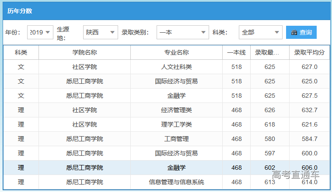The image size is (332, 192).
Task: Sort by 学院名称 column header
Action: (x=84, y=52)
